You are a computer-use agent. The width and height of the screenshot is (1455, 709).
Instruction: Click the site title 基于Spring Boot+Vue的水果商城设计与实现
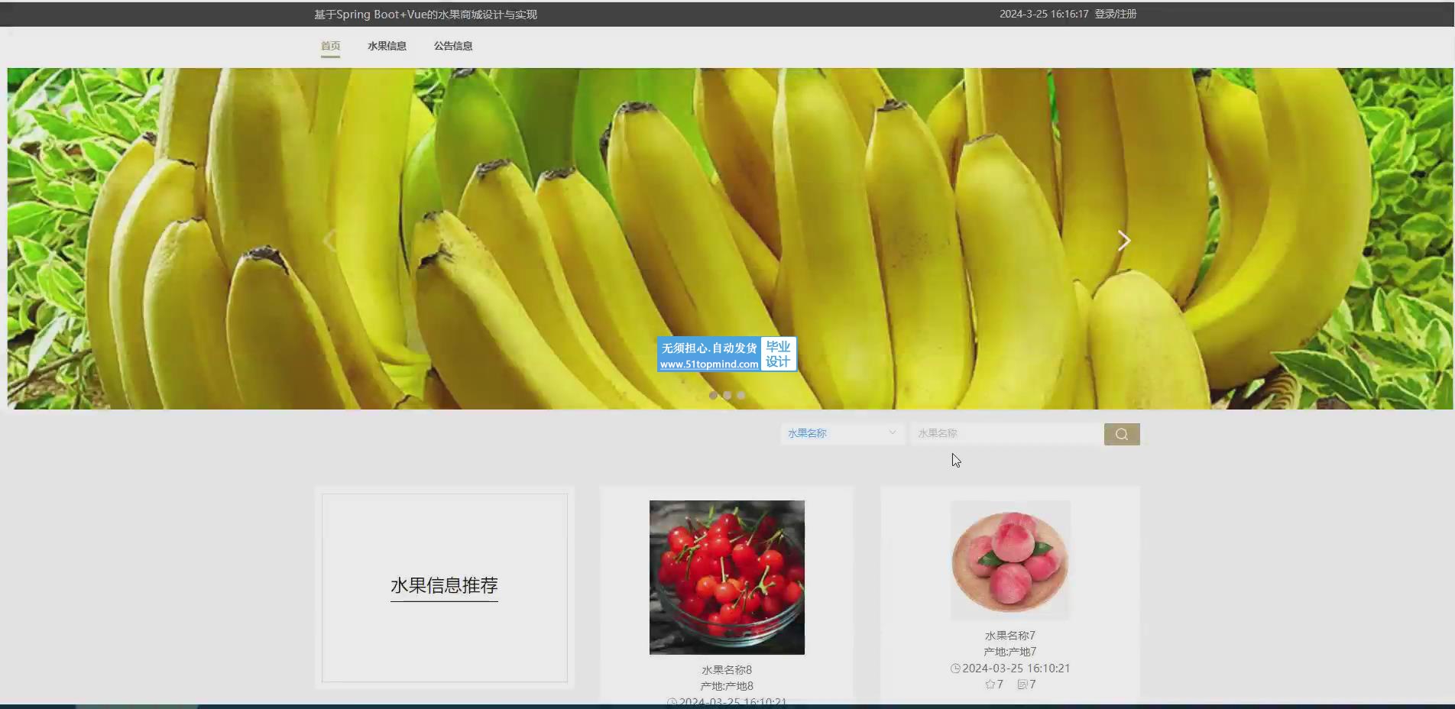coord(426,15)
